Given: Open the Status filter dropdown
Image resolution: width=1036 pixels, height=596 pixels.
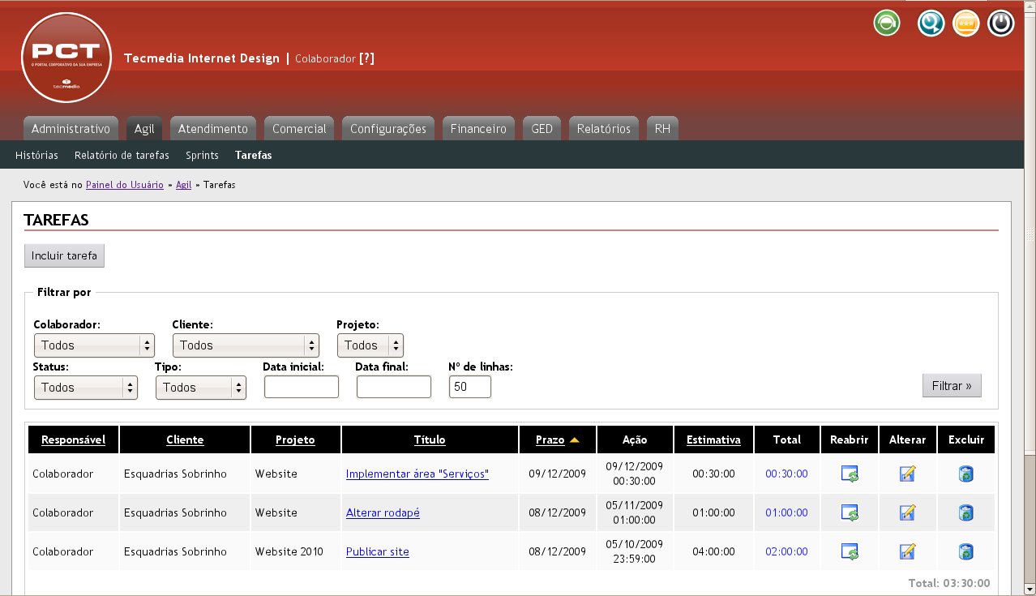Looking at the screenshot, I should [x=86, y=388].
